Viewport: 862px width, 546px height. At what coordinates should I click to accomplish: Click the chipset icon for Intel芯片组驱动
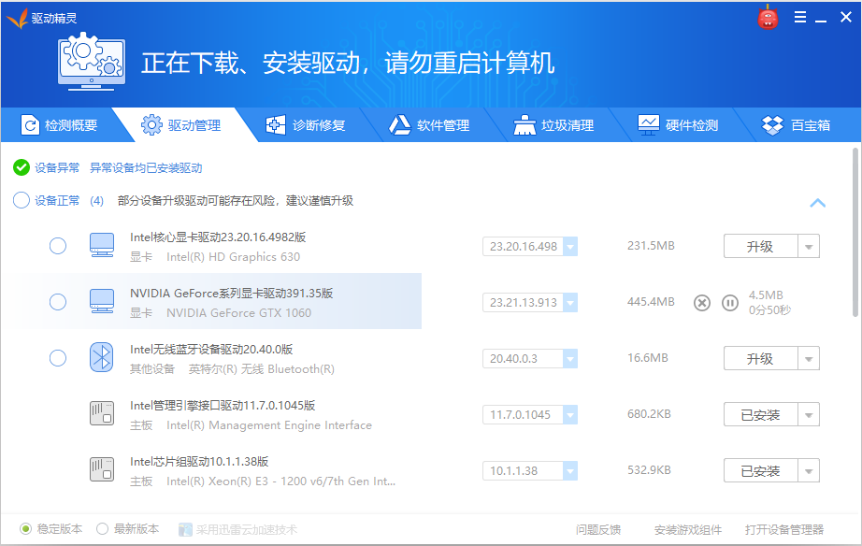[101, 470]
